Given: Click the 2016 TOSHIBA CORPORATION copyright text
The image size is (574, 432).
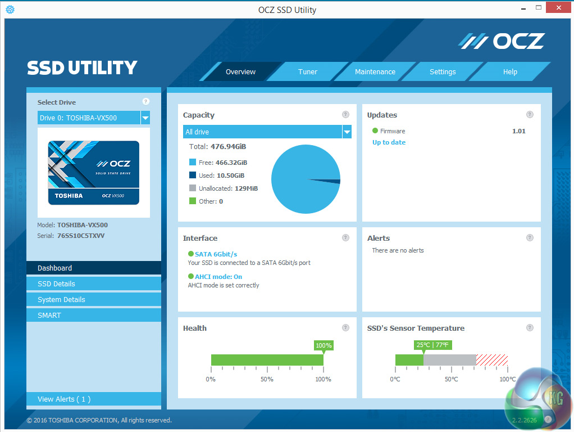Looking at the screenshot, I should click(x=99, y=420).
